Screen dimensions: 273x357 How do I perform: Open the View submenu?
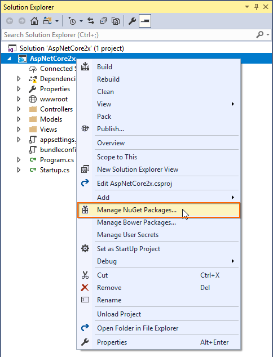click(158, 104)
